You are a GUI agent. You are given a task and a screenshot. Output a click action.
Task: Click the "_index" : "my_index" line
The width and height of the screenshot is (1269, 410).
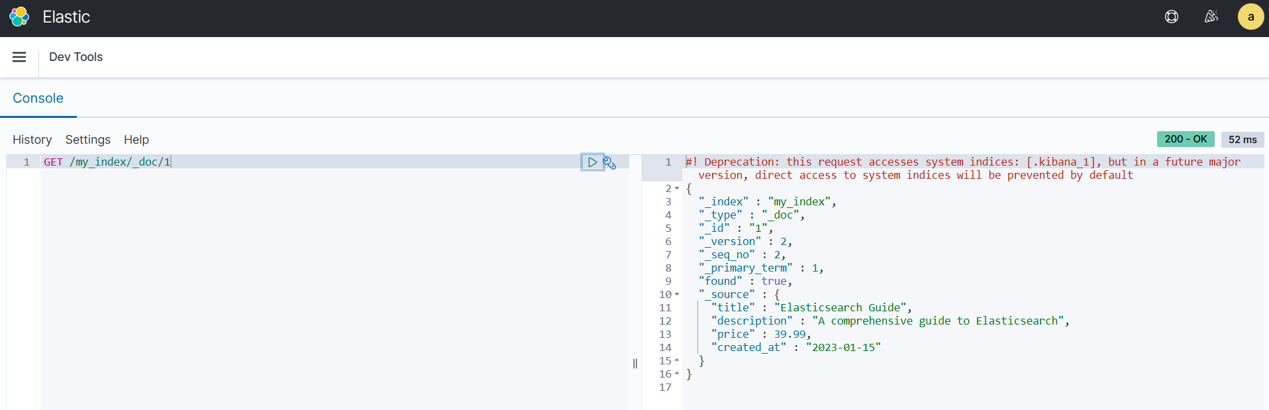point(767,201)
